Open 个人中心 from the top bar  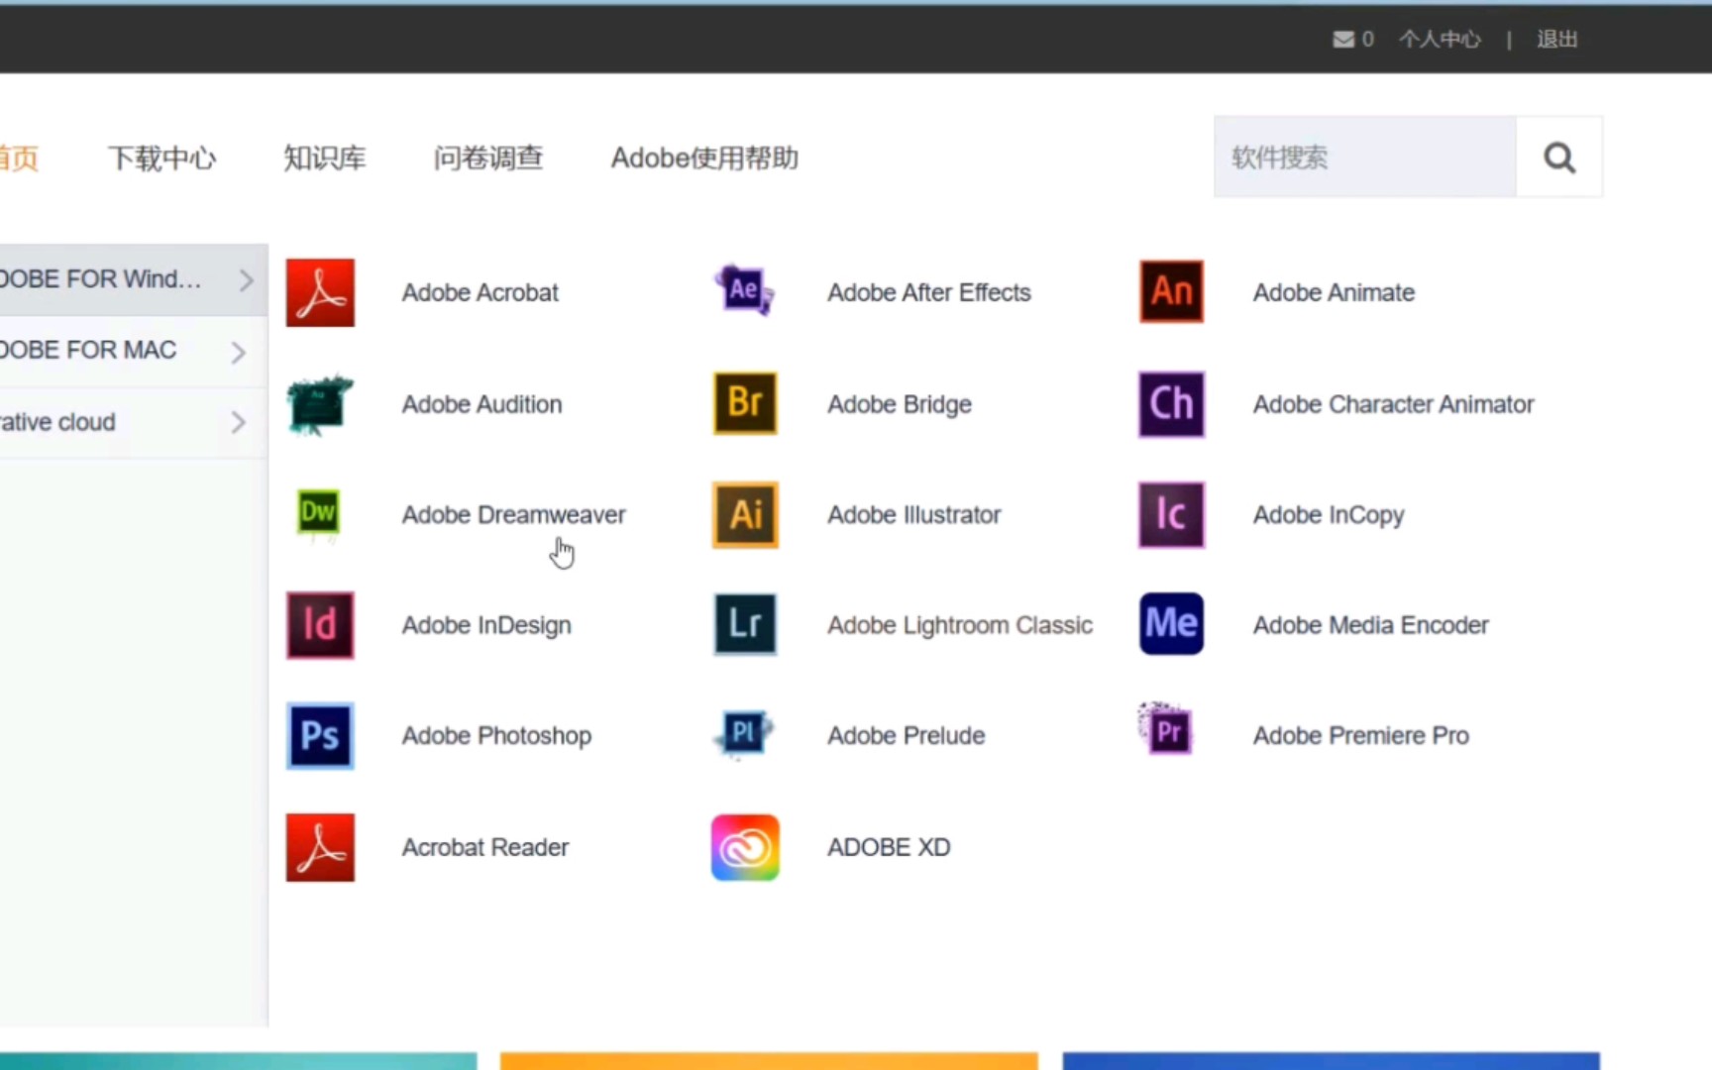pyautogui.click(x=1440, y=39)
